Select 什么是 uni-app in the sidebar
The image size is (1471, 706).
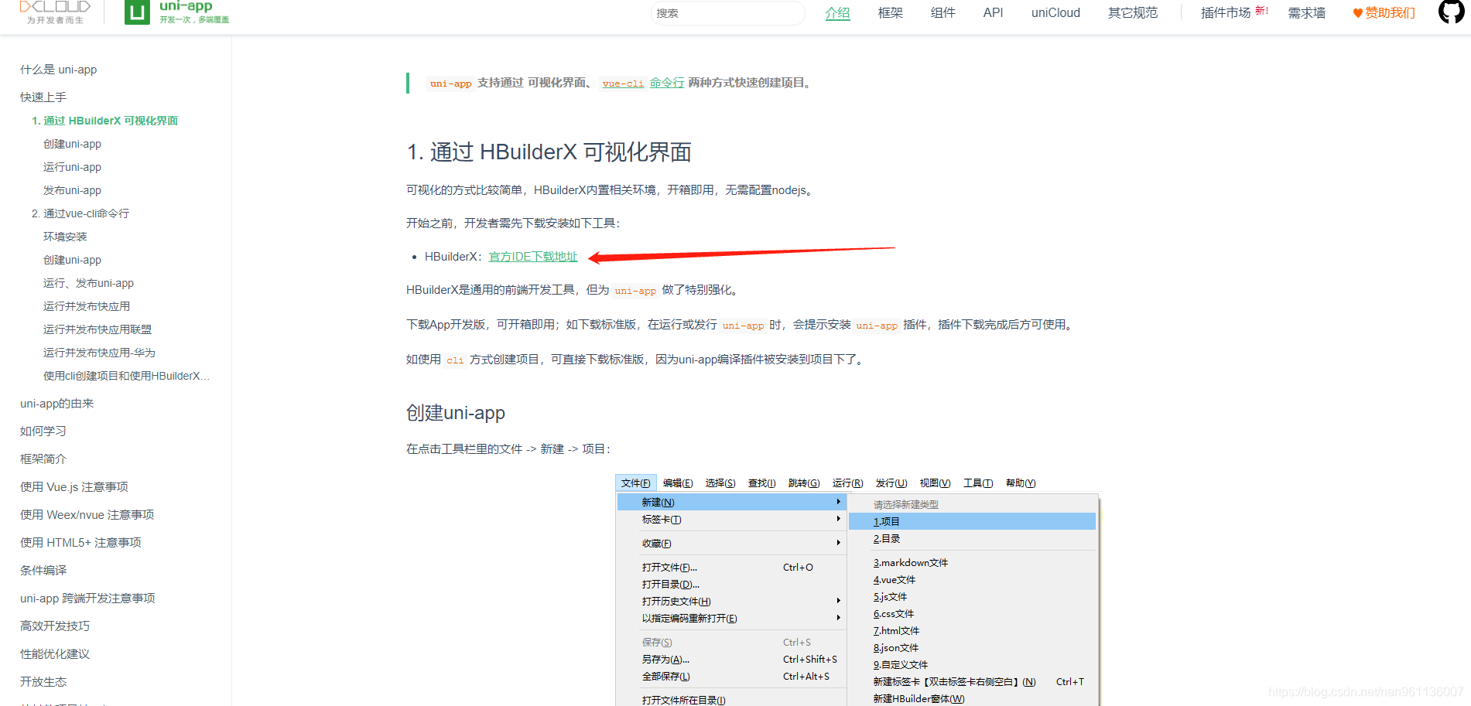(59, 70)
